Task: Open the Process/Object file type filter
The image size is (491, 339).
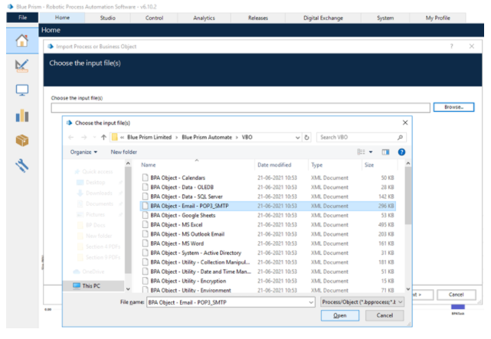Action: pyautogui.click(x=362, y=302)
